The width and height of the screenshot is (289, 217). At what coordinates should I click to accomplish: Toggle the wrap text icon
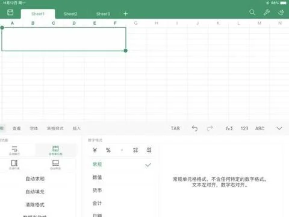[x=14, y=150]
